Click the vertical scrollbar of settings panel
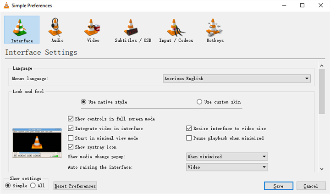Image resolution: width=330 pixels, height=194 pixels. [x=322, y=92]
